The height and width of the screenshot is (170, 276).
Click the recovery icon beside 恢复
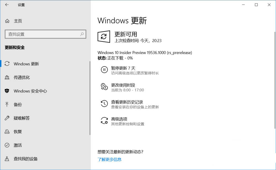click(x=7, y=131)
